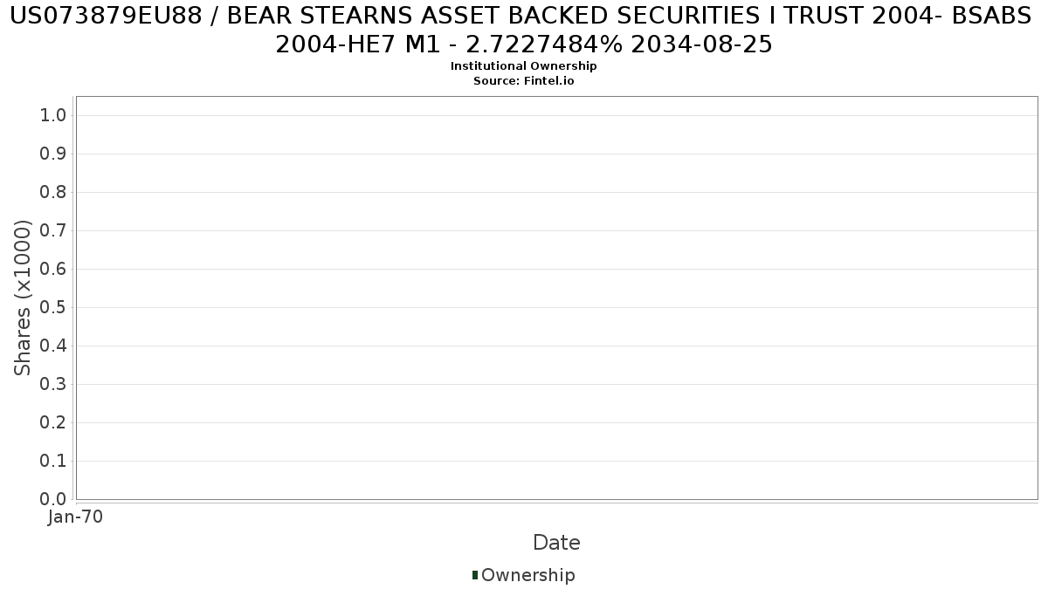This screenshot has height=589, width=1048.
Task: Click the 0.4 y-axis label
Action: point(53,346)
